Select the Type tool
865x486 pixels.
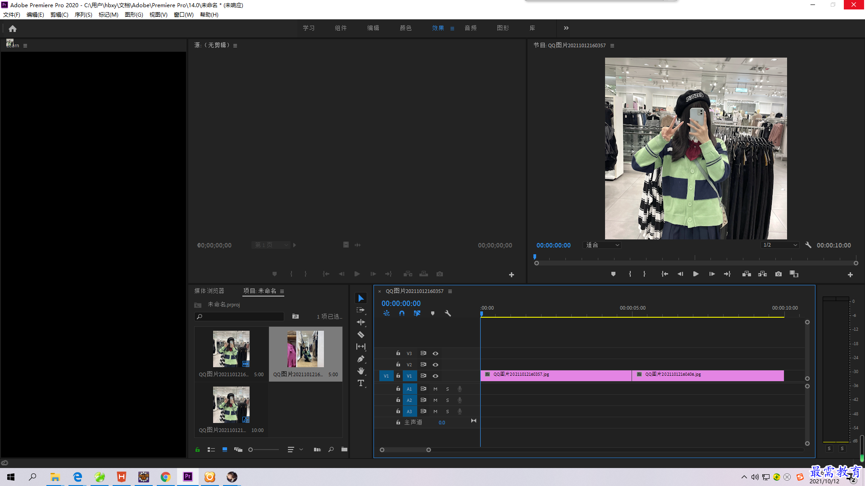(361, 383)
